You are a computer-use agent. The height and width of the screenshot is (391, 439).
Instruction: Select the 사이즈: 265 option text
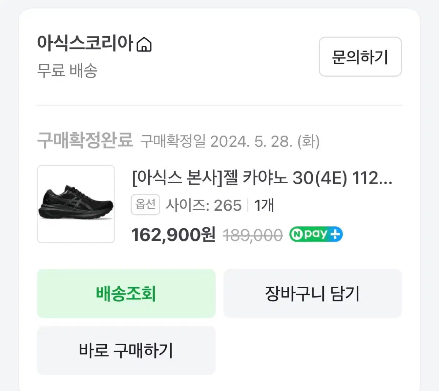tap(204, 205)
